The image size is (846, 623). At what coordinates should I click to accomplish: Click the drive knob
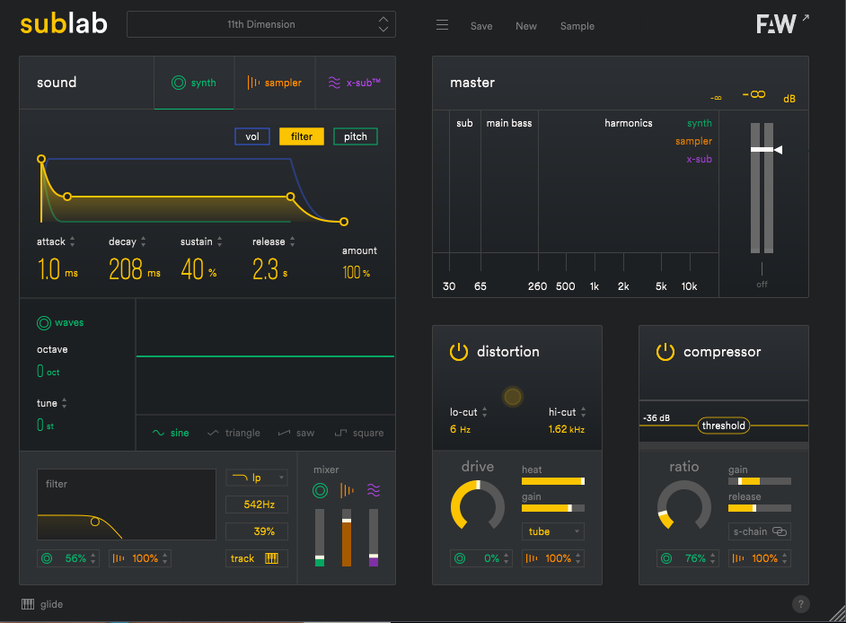478,507
